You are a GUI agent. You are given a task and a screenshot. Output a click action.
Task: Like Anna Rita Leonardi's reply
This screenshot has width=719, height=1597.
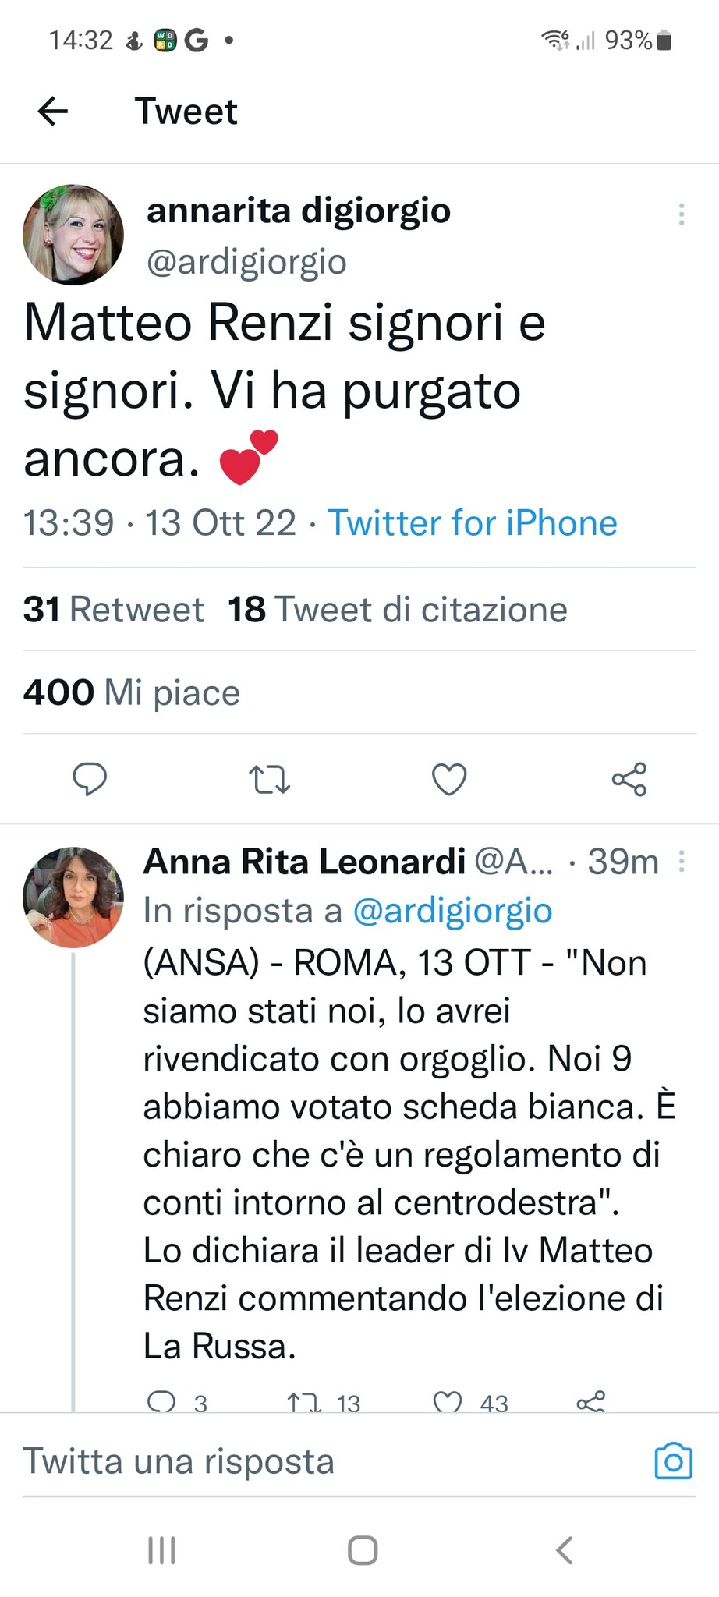(448, 1401)
